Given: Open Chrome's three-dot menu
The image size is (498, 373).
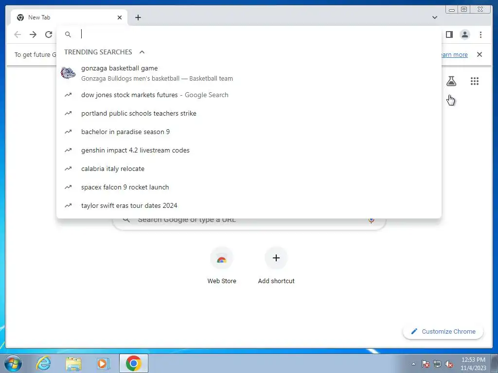Looking at the screenshot, I should coord(480,34).
